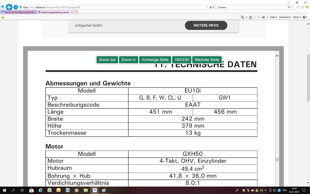Screen dimensions: 310x194
Task: Go back to the previous page
Action: click(x=9, y=7)
